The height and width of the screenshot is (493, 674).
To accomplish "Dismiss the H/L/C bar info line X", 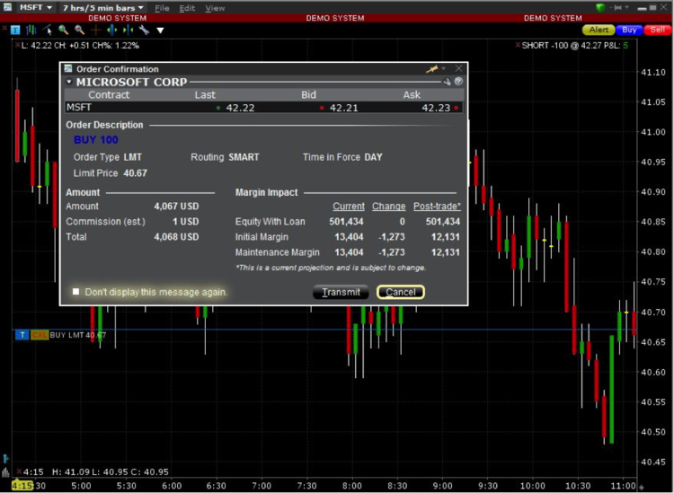I will (19, 471).
